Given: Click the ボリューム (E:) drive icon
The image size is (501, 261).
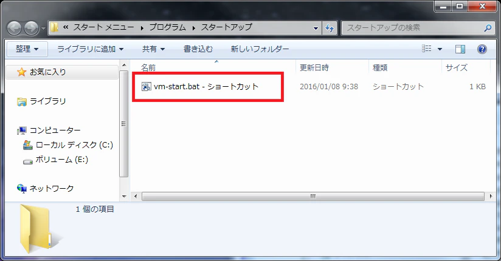Looking at the screenshot, I should pos(28,161).
